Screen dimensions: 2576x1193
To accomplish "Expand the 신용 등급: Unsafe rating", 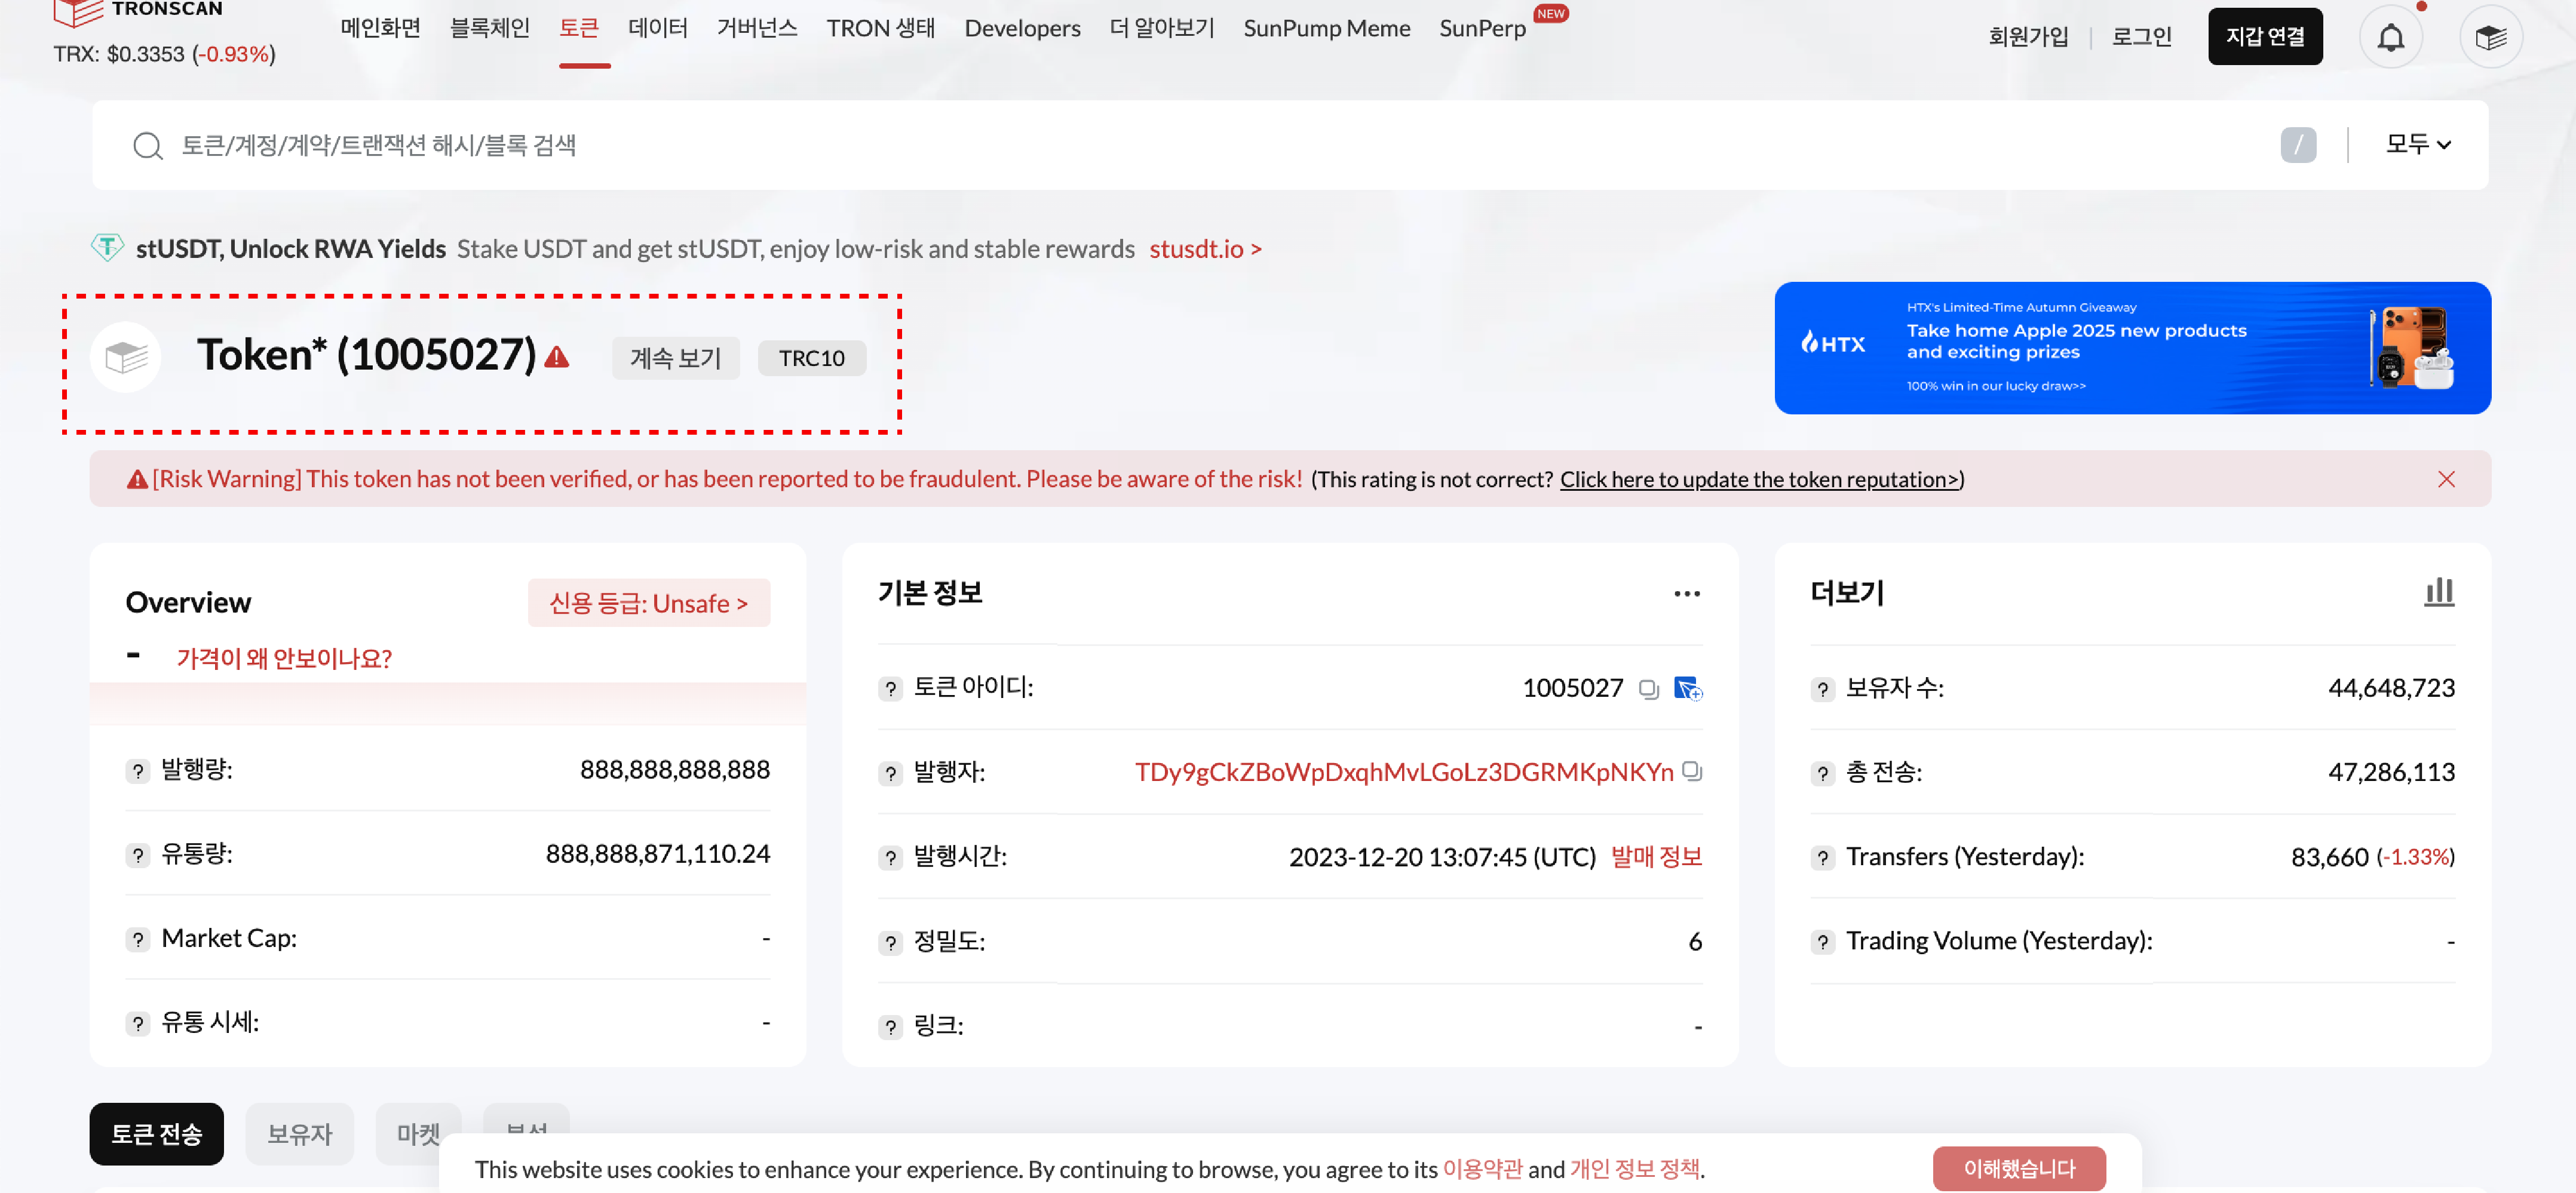I will tap(648, 604).
